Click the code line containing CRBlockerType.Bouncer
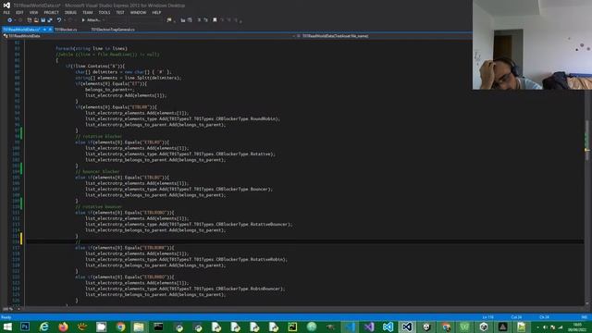The image size is (592, 333). pos(179,189)
